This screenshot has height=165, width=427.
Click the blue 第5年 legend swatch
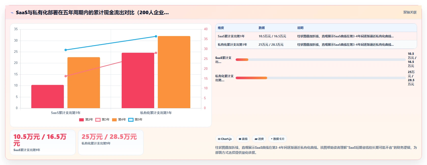click(131, 120)
